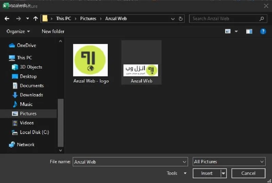272x183 pixels.
Task: Open Documents in the sidebar
Action: tap(32, 86)
